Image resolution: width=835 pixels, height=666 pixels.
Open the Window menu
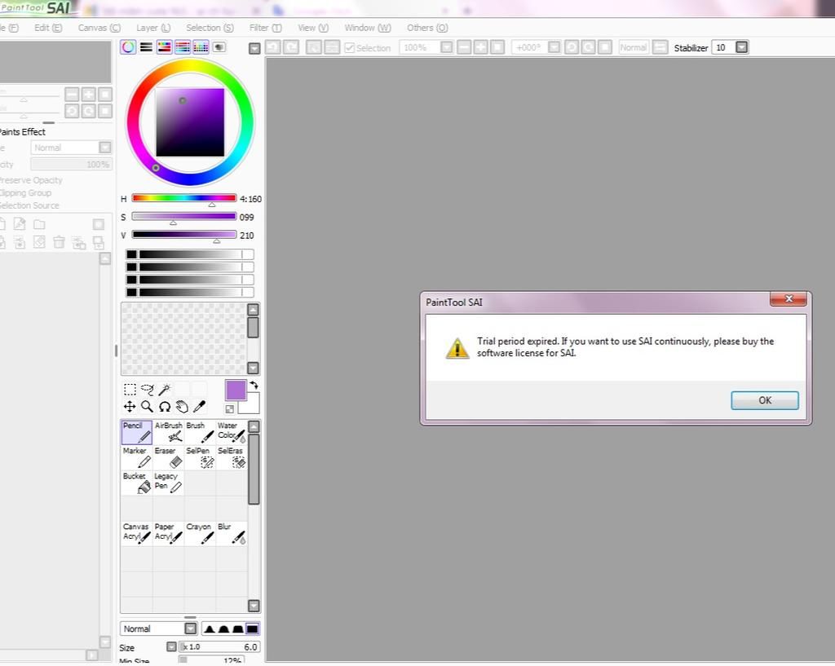[x=368, y=28]
